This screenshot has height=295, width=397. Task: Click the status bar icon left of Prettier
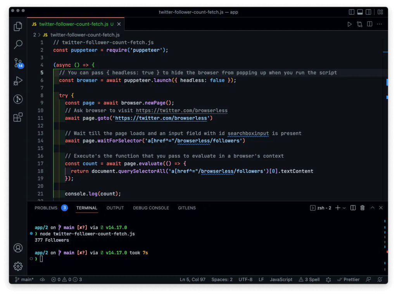coord(328,279)
